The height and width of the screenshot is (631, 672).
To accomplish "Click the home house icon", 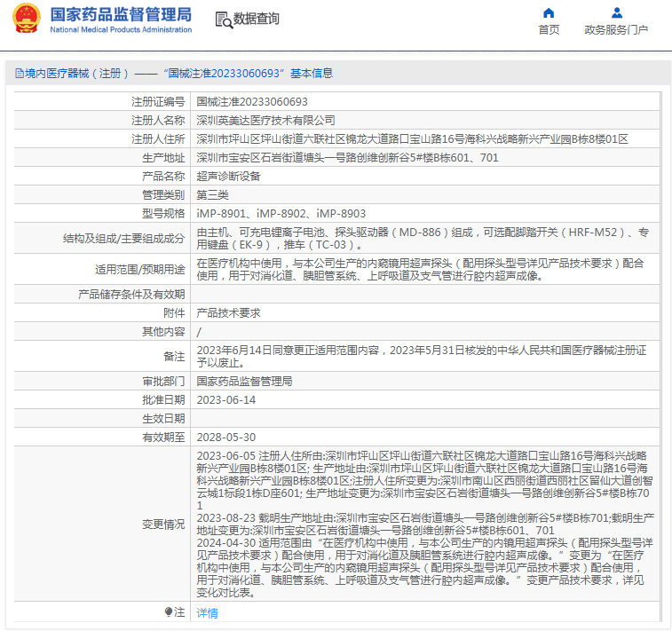I will click(548, 12).
